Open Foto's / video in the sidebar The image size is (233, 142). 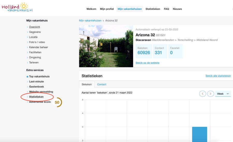click(37, 42)
